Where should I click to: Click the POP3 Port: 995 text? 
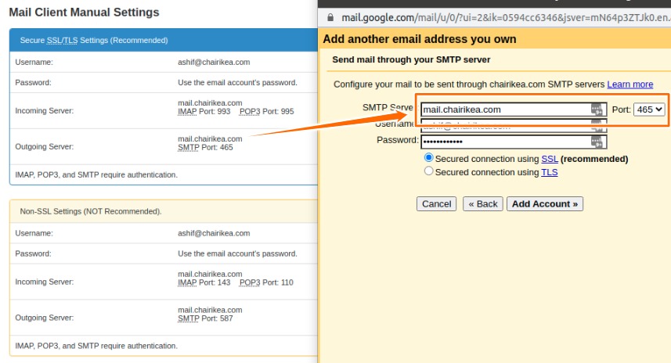pyautogui.click(x=267, y=112)
